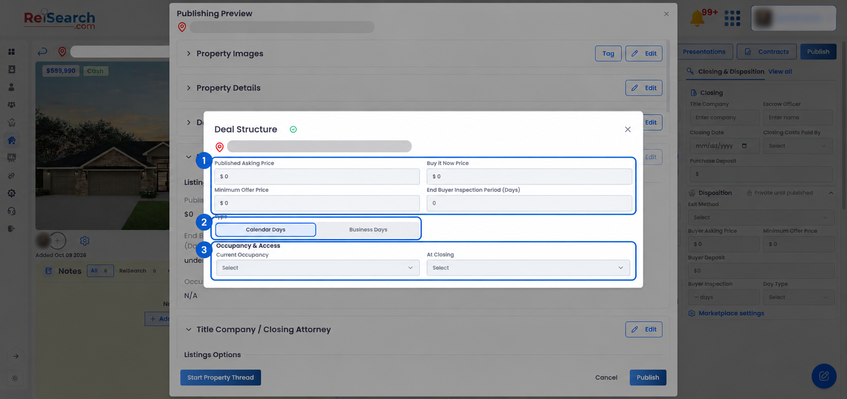The width and height of the screenshot is (847, 399).
Task: Open the blue apps grid icon
Action: [x=732, y=19]
